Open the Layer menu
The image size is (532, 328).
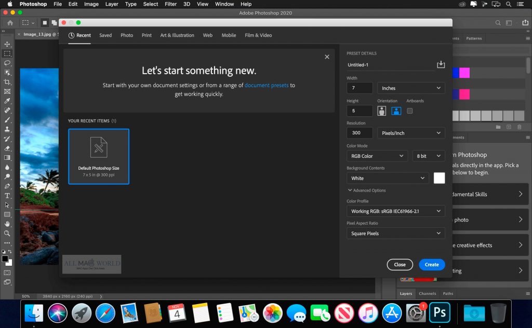(112, 4)
